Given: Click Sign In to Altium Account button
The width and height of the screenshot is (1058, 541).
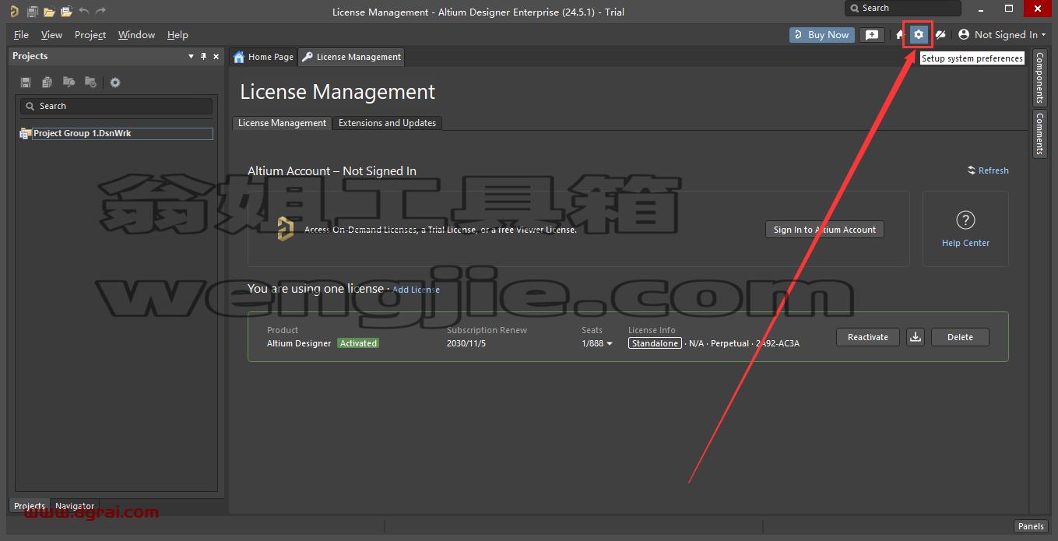Looking at the screenshot, I should pyautogui.click(x=824, y=230).
